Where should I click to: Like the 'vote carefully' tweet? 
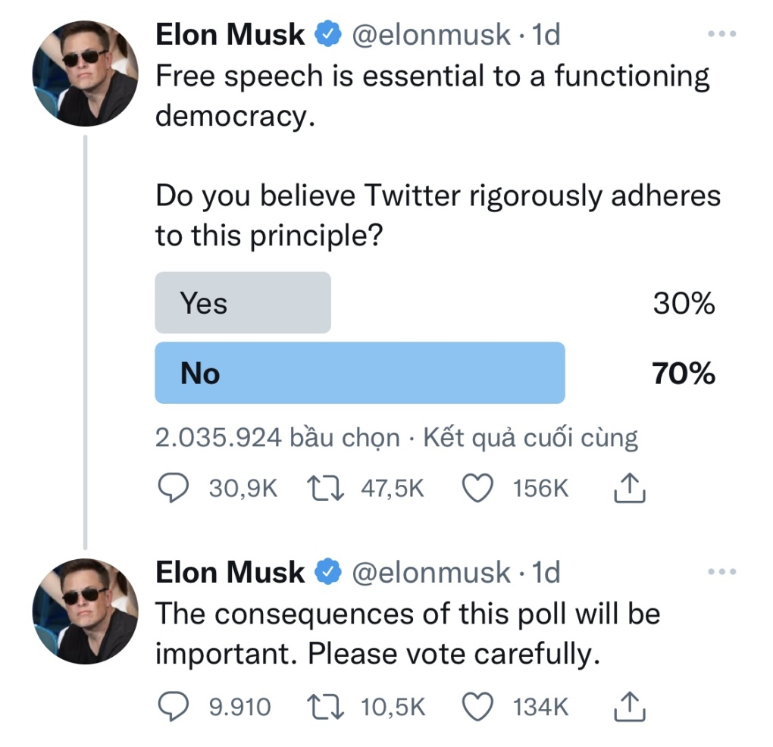click(x=478, y=708)
